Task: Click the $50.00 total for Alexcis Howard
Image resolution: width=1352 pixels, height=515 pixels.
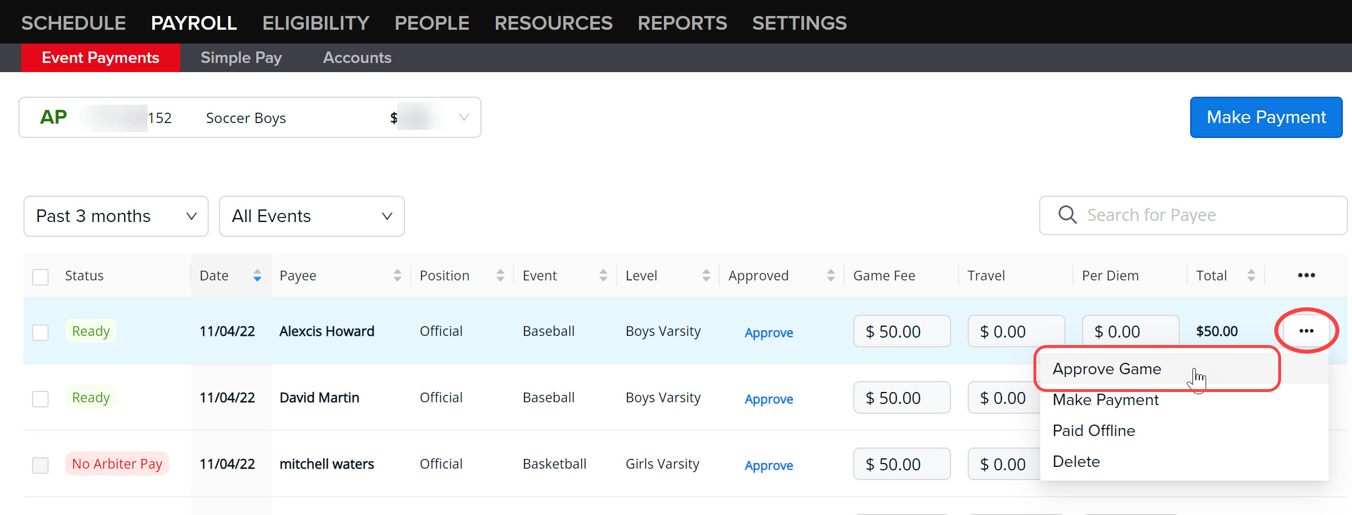Action: tap(1217, 331)
